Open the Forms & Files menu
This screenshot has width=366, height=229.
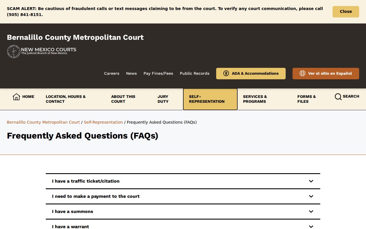click(x=310, y=99)
